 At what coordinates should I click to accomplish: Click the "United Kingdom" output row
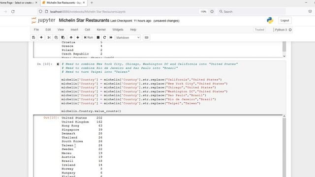(82, 122)
